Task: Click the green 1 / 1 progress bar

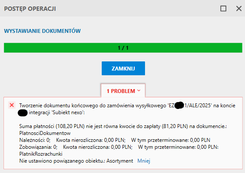Action: coord(123,48)
